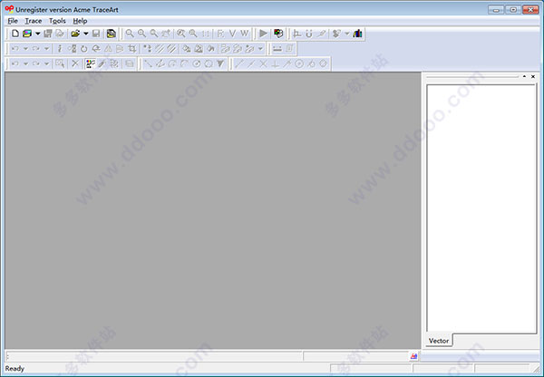
Task: Click the V view toolbar button
Action: [x=232, y=34]
